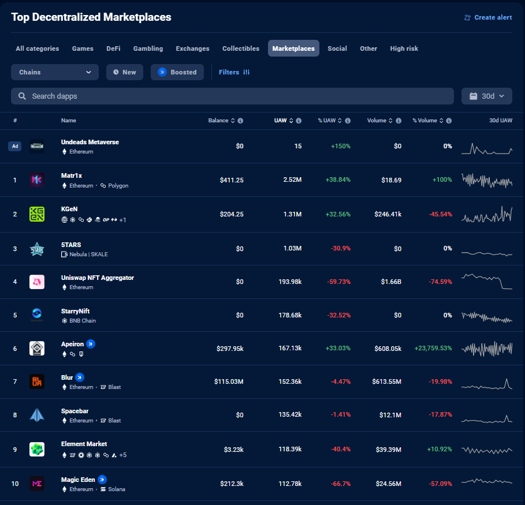Click the +23,759.53% volume change for Apeiron
The width and height of the screenshot is (525, 505).
(433, 349)
